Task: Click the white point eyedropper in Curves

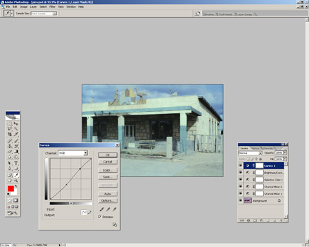Action: click(115, 209)
